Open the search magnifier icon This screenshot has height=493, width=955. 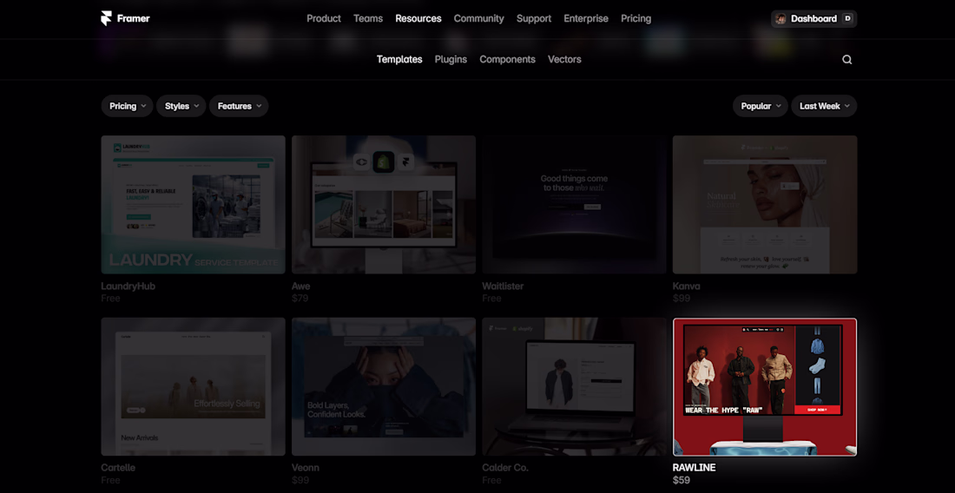click(x=847, y=60)
